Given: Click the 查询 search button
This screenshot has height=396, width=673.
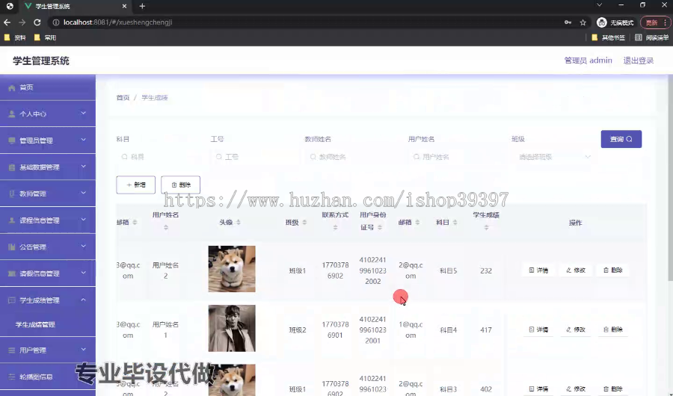Looking at the screenshot, I should click(621, 139).
